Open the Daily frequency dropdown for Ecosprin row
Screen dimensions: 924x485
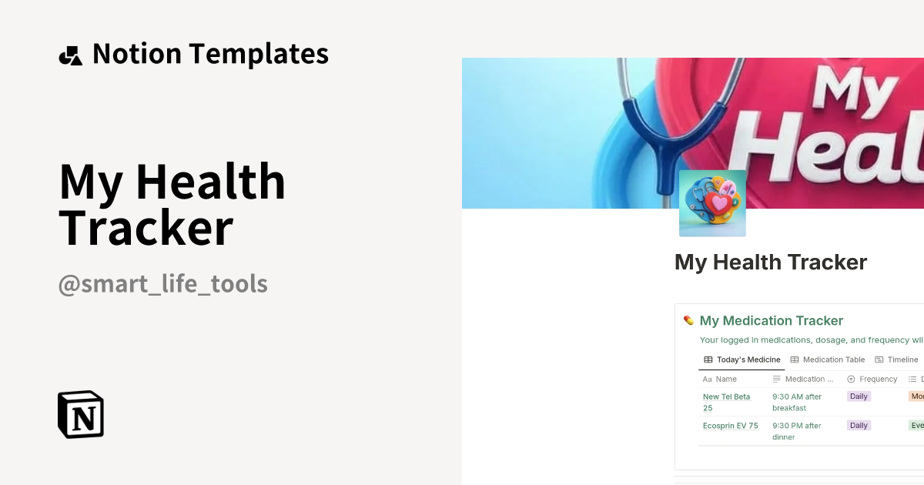tap(859, 425)
